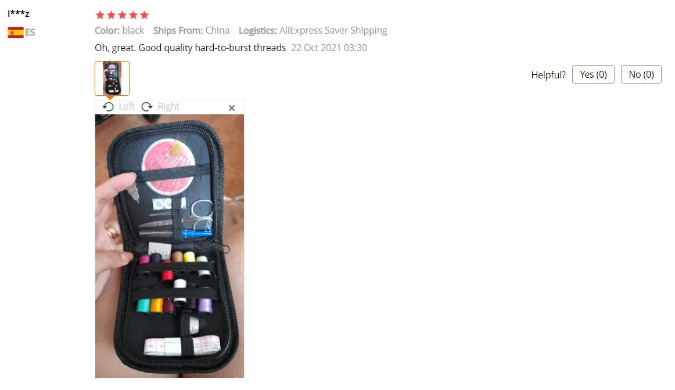The width and height of the screenshot is (675, 390).
Task: Mark the review unhelpful with No (0)
Action: point(641,74)
